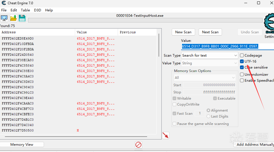Open the Table menu
The height and width of the screenshot is (152, 274).
tap(25, 10)
